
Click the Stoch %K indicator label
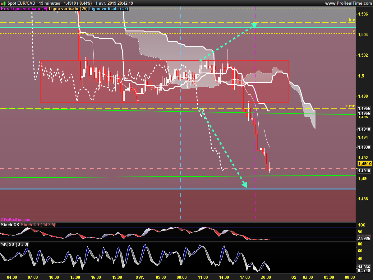tap(10, 225)
